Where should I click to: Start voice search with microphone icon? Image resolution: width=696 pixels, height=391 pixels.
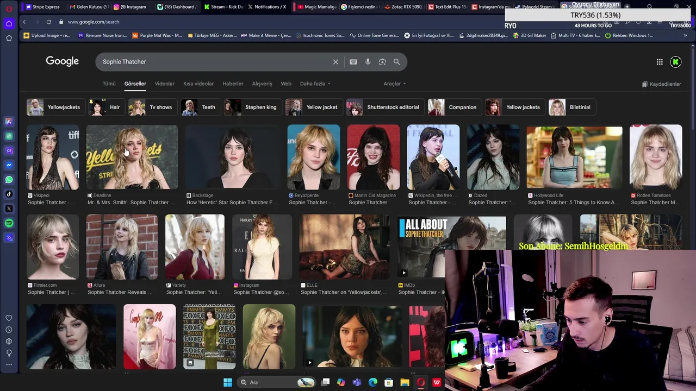coord(368,62)
